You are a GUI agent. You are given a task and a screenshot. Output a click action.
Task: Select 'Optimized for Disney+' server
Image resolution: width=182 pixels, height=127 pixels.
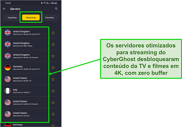click(x=21, y=116)
